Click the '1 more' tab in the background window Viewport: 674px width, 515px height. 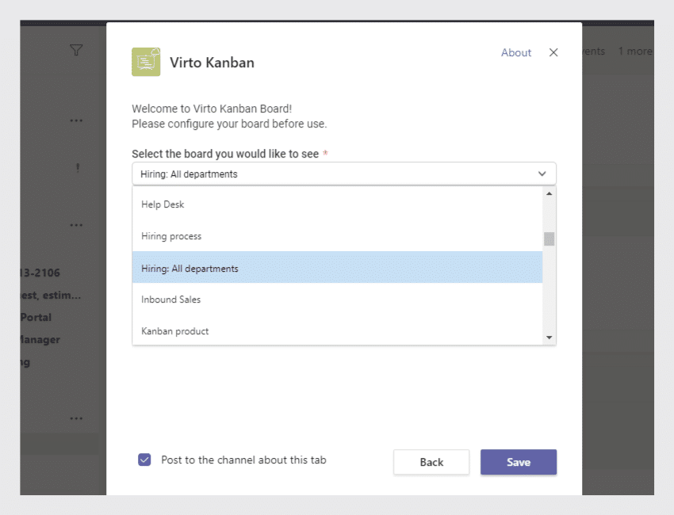(x=635, y=51)
